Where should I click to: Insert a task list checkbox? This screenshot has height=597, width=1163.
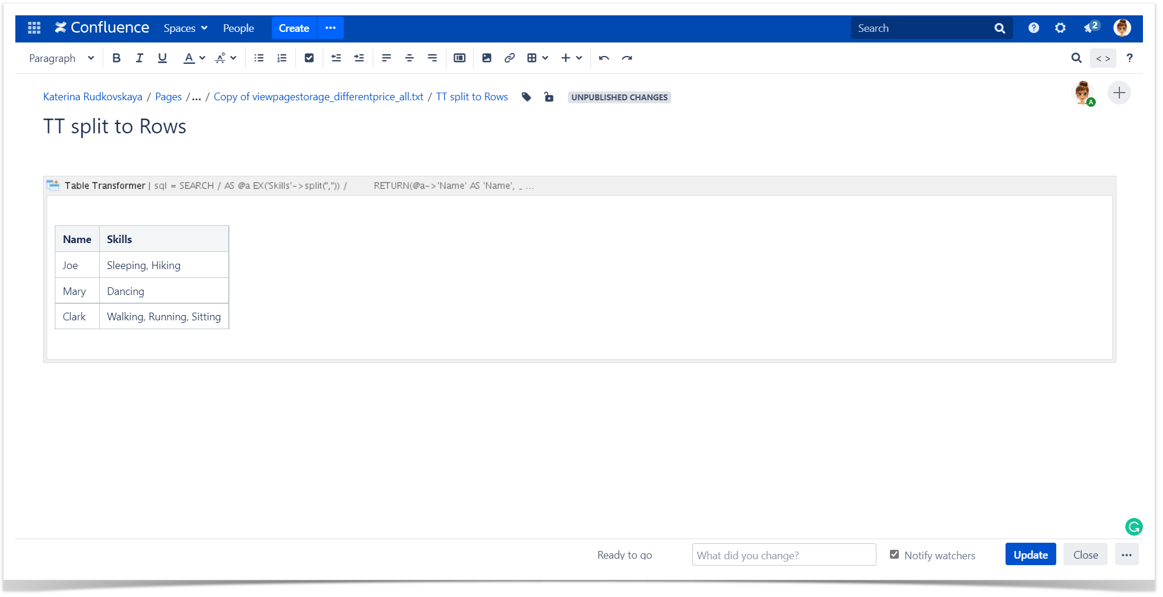pos(309,58)
